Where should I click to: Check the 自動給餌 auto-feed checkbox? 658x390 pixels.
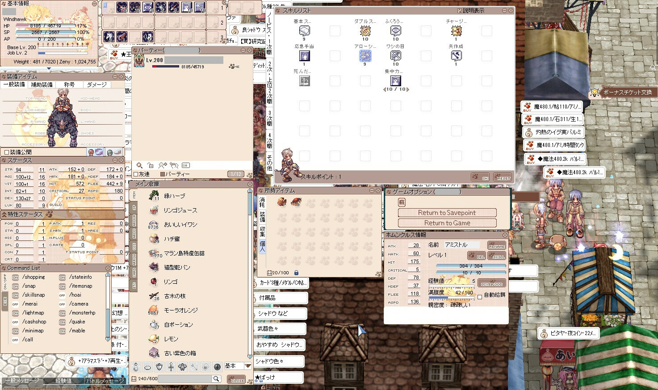click(x=480, y=297)
